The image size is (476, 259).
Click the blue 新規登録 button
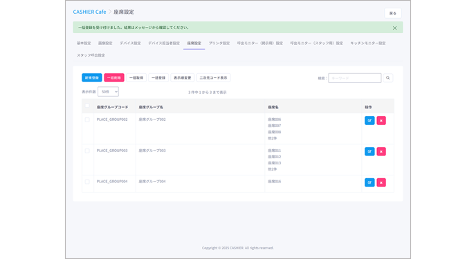92,78
